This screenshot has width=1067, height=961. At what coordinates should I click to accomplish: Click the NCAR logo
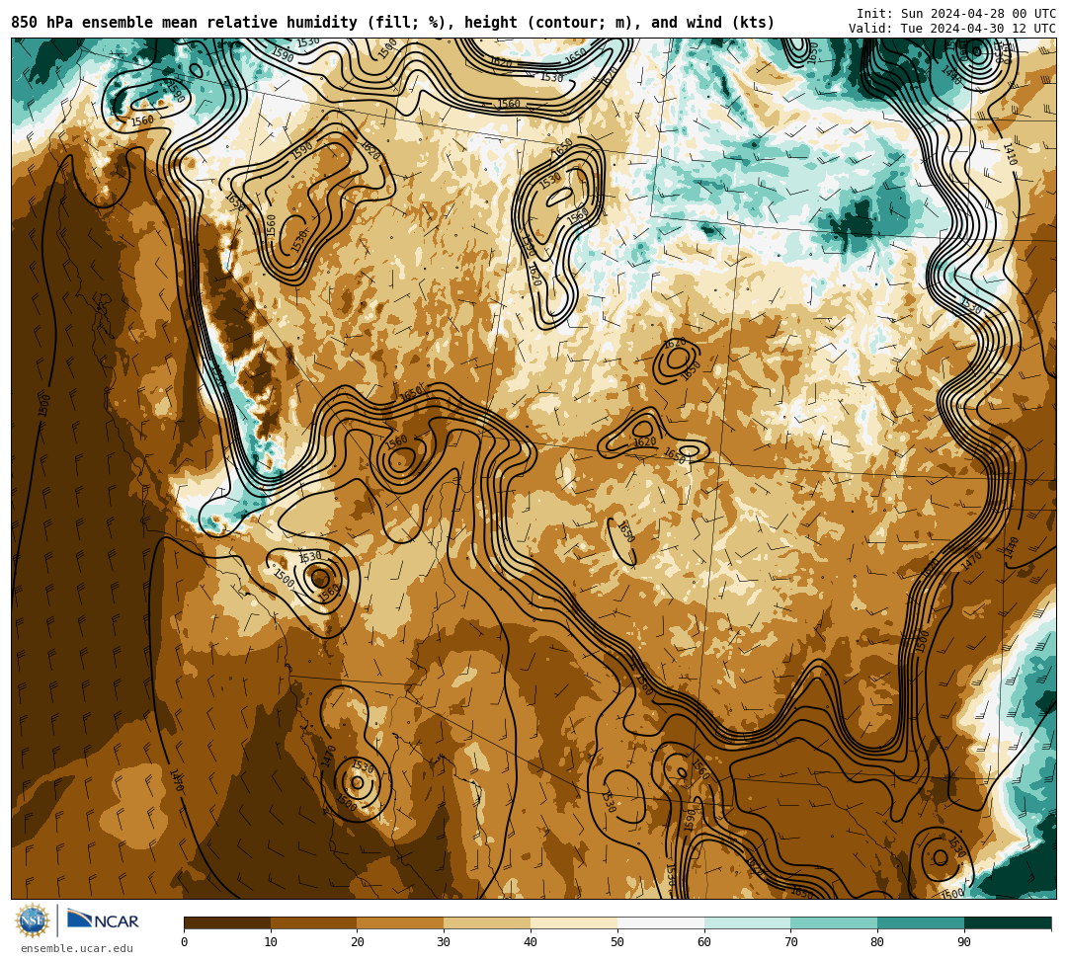tap(103, 921)
